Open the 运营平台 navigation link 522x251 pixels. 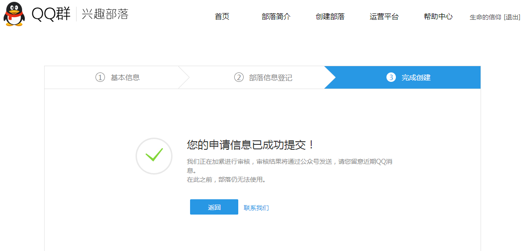coord(384,17)
